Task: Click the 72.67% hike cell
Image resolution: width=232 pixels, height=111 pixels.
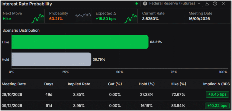Action: (178, 95)
